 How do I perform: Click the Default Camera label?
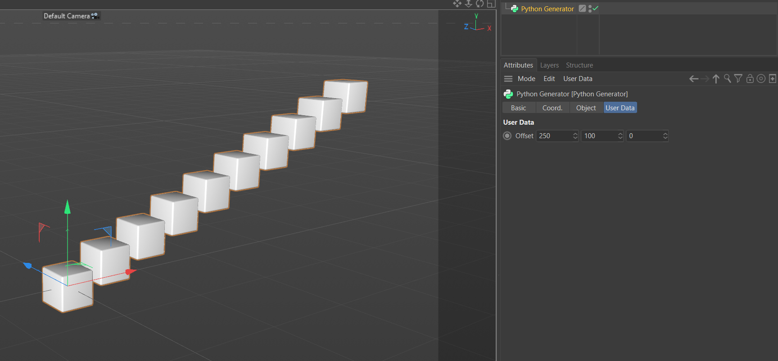point(67,16)
